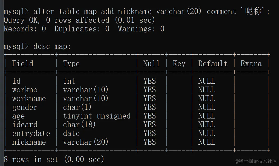The width and height of the screenshot is (279, 166).
Task: Click the 'int' type value
Action: click(x=69, y=81)
